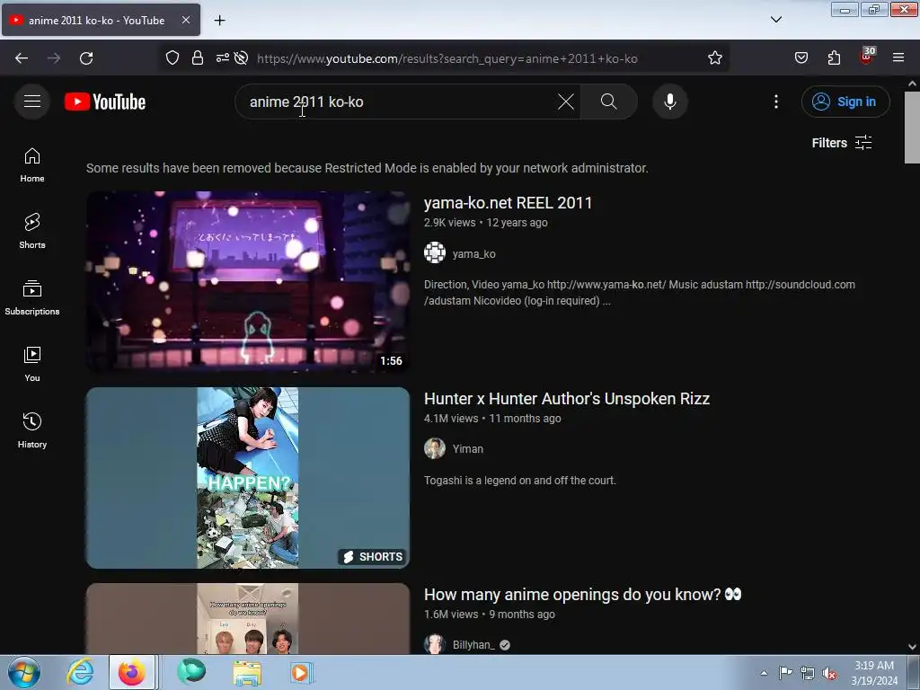Open the YouTube guide hamburger menu
Viewport: 920px width, 690px height.
(x=32, y=102)
